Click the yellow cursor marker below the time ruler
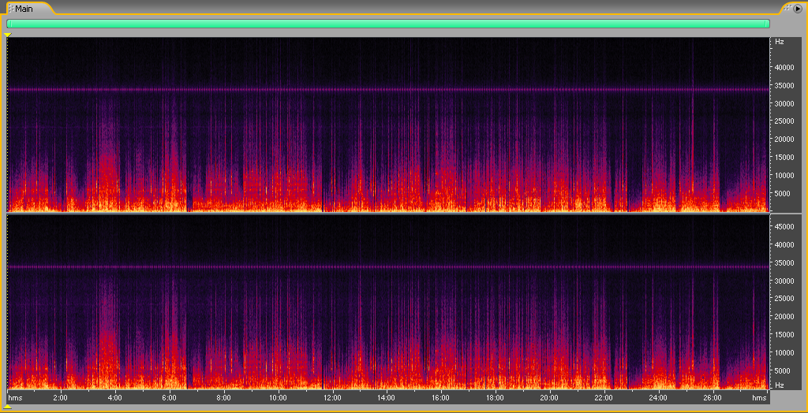The image size is (808, 413). (x=8, y=407)
